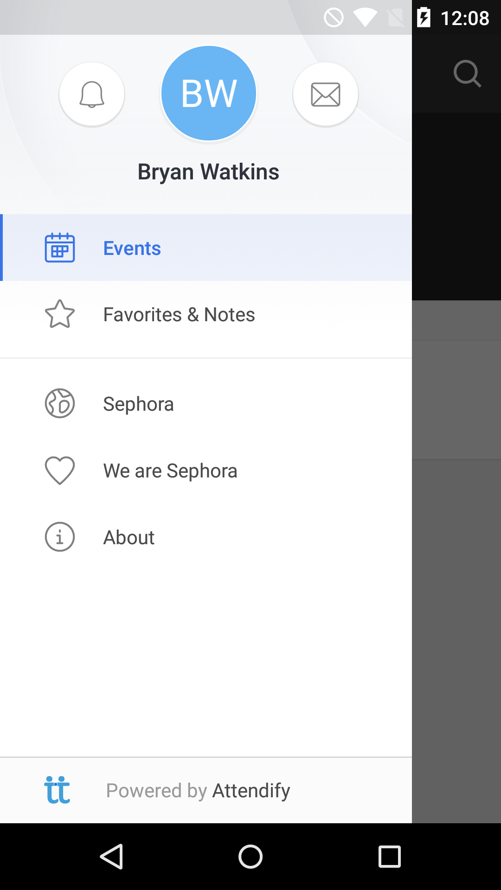Viewport: 501px width, 890px height.
Task: Tap Bryan Watkins profile name
Action: [208, 172]
